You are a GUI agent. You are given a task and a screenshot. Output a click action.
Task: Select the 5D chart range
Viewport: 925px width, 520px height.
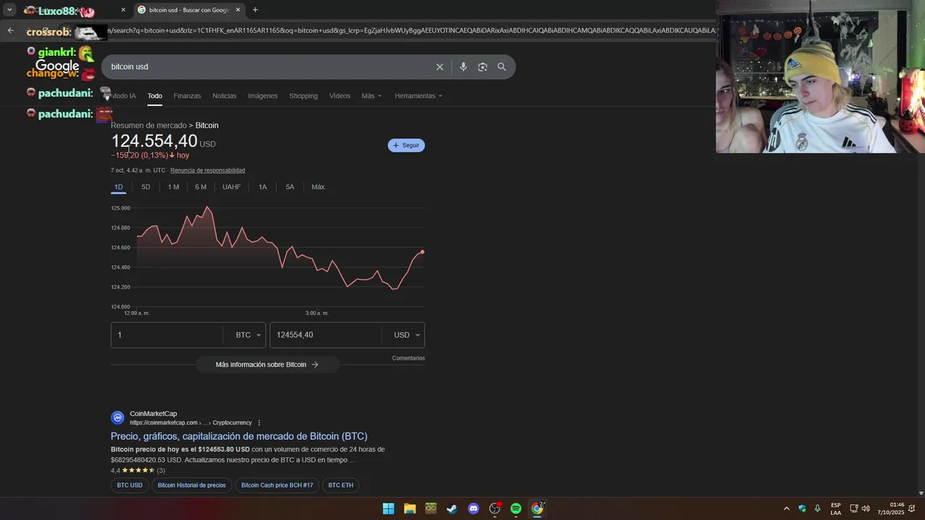point(146,187)
